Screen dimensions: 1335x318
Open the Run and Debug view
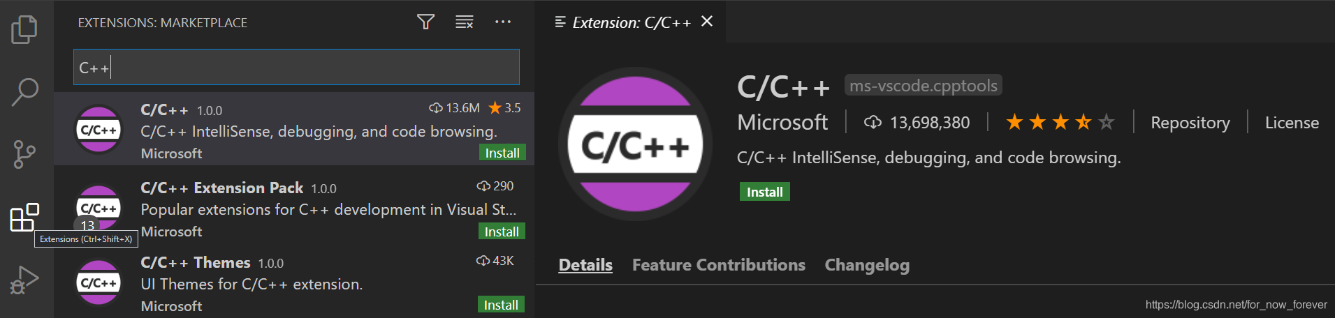[x=24, y=280]
